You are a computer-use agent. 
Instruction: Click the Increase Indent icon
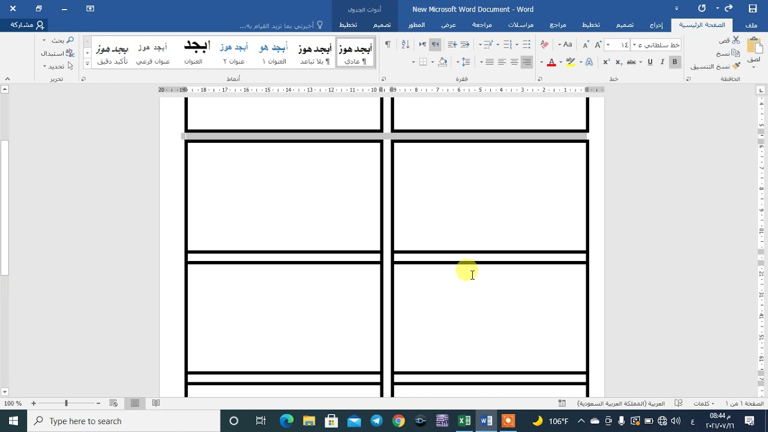tap(452, 44)
